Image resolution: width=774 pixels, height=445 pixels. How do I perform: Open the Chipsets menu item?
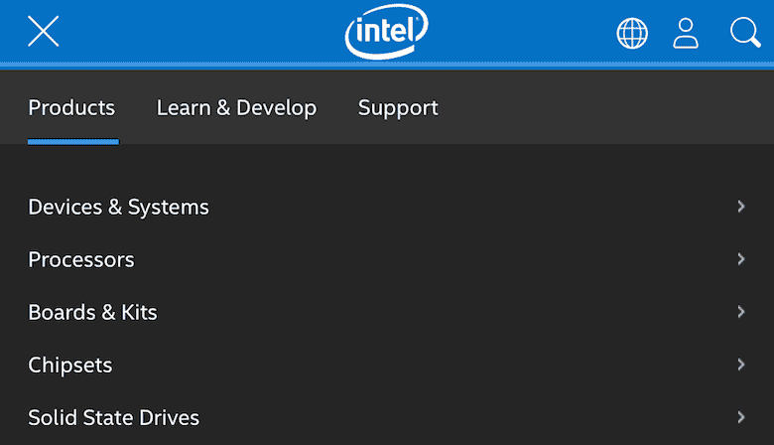(70, 365)
